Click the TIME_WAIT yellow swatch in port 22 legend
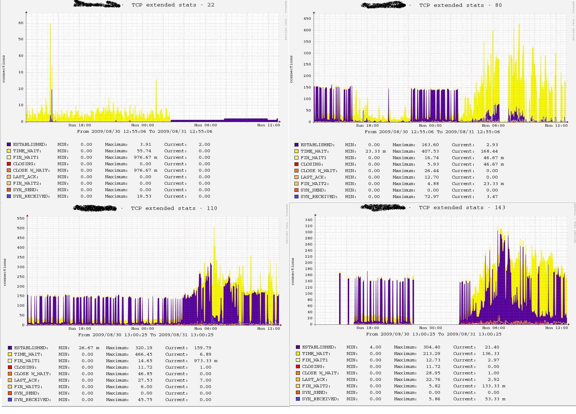 [x=9, y=151]
